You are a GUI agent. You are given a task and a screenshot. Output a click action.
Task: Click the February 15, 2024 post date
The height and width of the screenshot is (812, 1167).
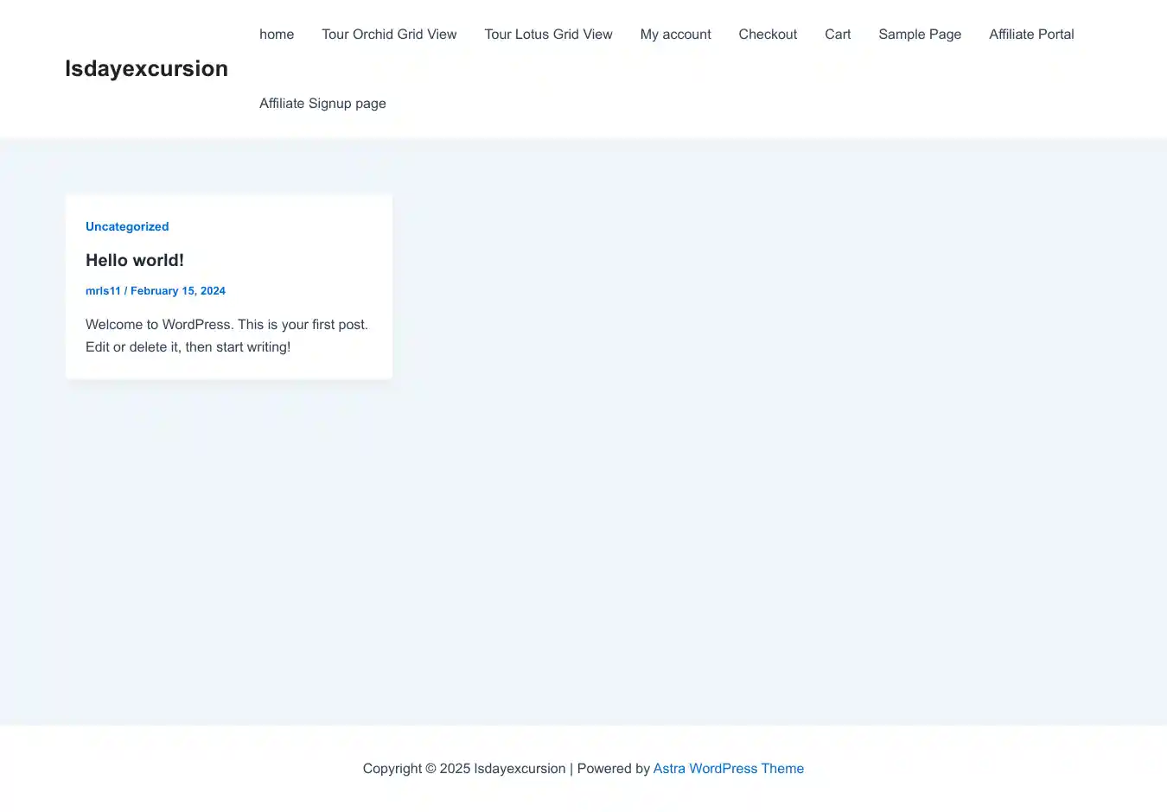pos(178,291)
